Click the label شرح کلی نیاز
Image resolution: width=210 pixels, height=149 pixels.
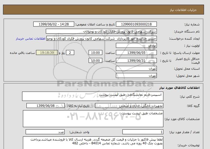click(x=190, y=97)
